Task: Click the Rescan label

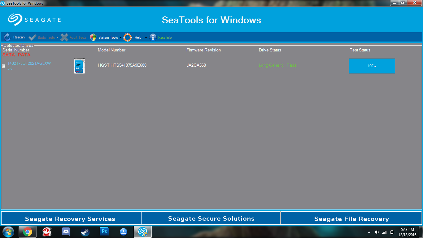Action: [19, 37]
